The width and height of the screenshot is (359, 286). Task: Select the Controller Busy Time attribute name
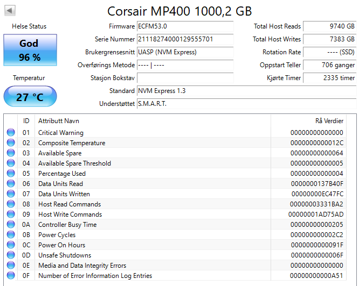coord(67,225)
